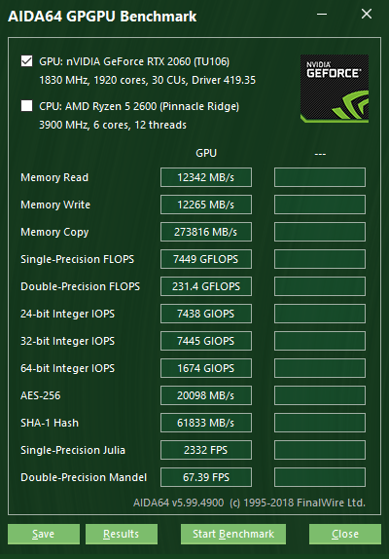The width and height of the screenshot is (389, 559).
Task: Select the AES-256 result 20098 MB/s
Action: (206, 395)
